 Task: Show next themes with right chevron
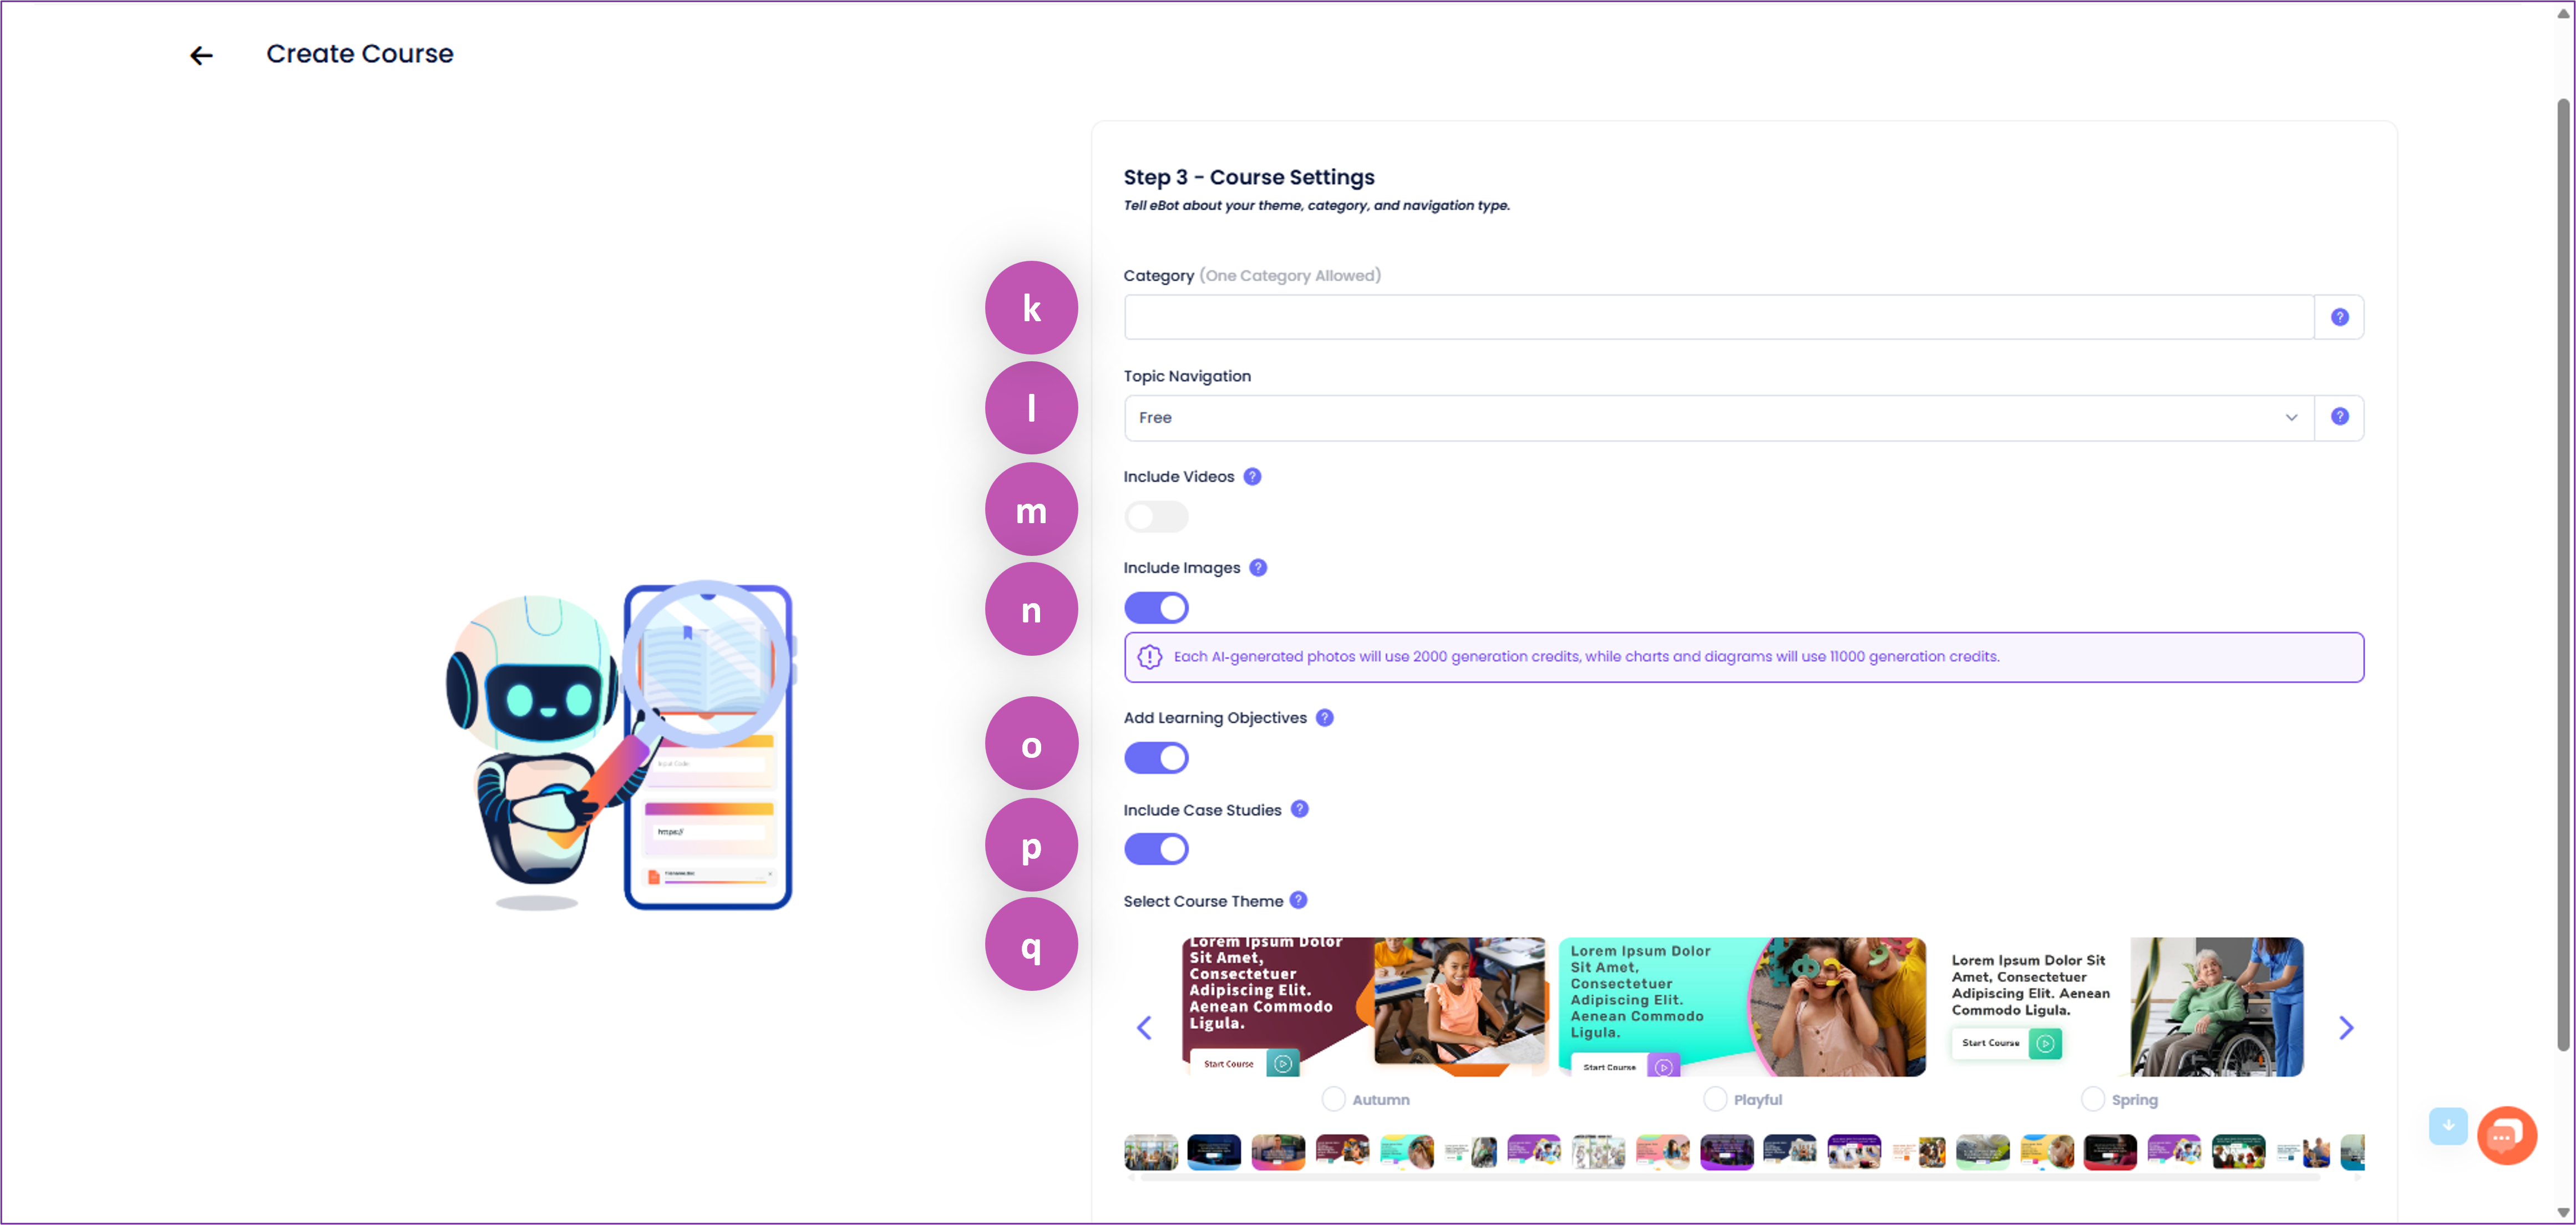(x=2345, y=1028)
